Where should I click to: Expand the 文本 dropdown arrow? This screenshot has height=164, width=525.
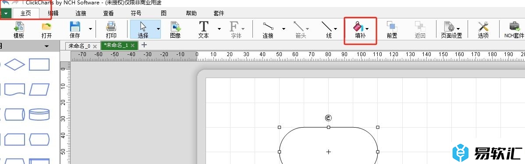coord(219,29)
